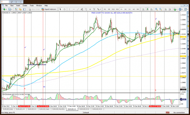Switch chart to bar chart view
190x115 pixels.
(x=143, y=9)
